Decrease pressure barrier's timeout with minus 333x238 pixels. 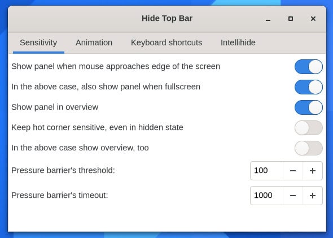click(x=293, y=196)
